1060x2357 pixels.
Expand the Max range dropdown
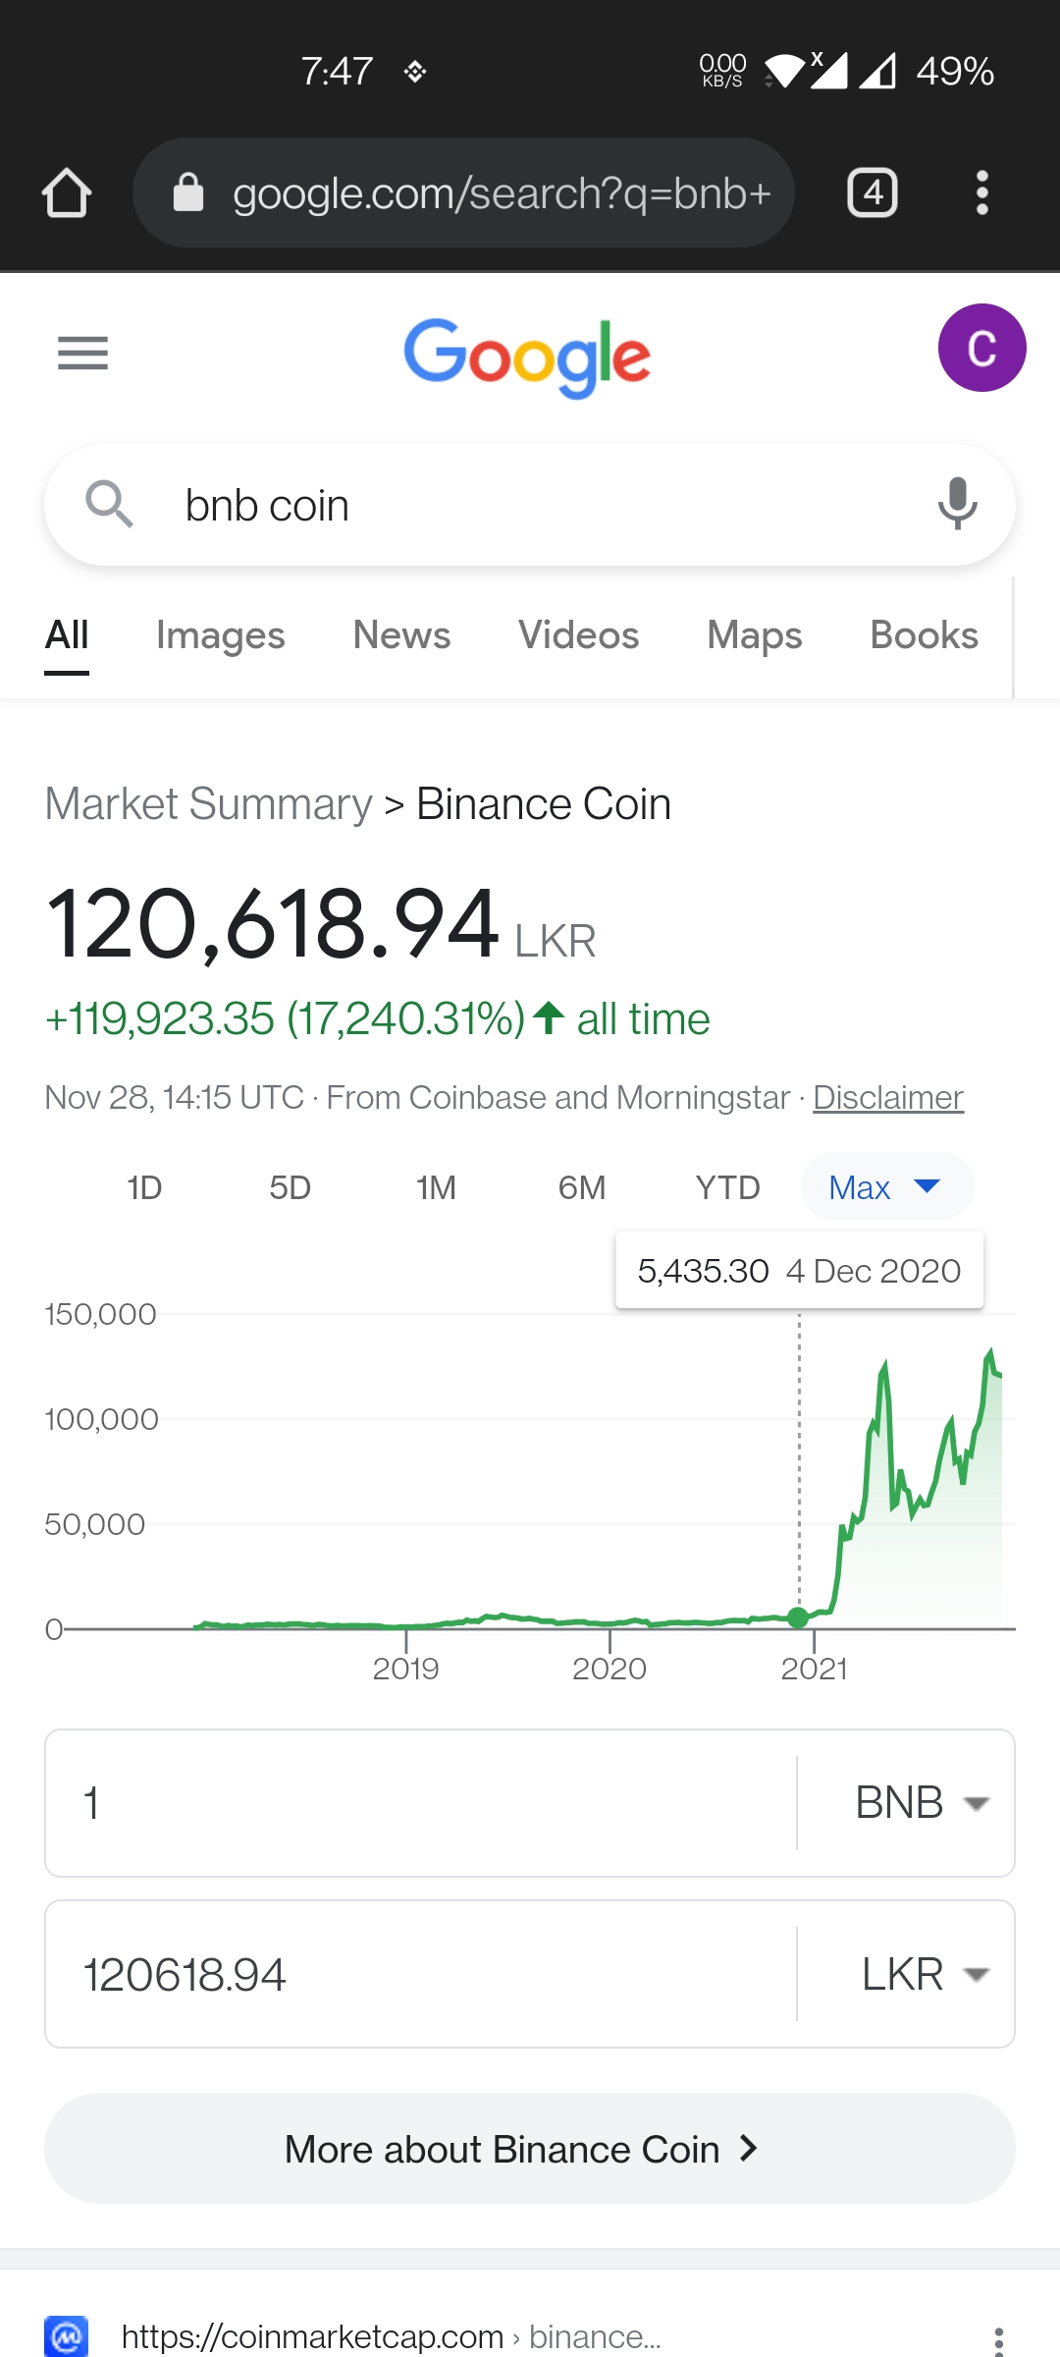pos(887,1186)
